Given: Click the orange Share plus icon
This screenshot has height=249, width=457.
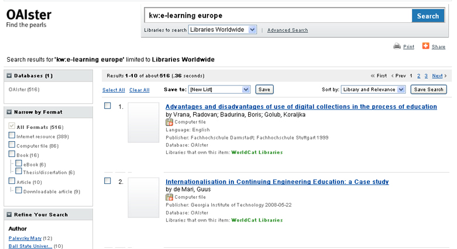Looking at the screenshot, I should tap(425, 46).
